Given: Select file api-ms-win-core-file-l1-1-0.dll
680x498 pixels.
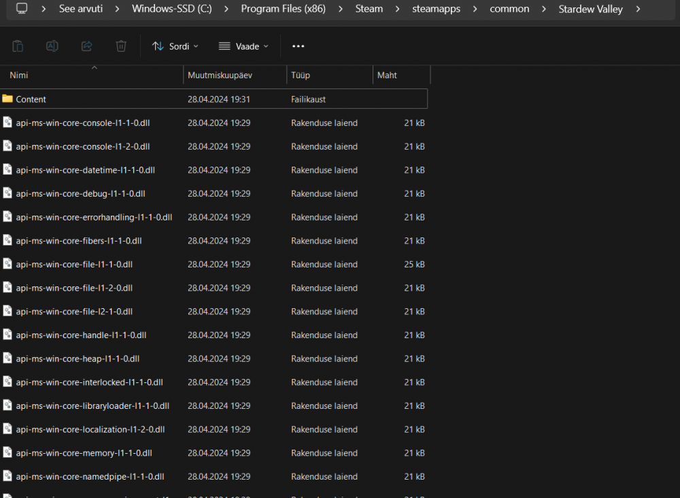Looking at the screenshot, I should (x=74, y=264).
